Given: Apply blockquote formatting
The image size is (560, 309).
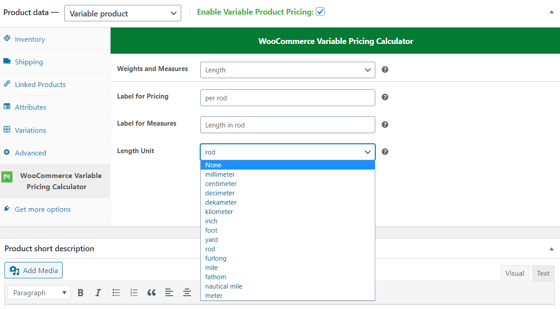Looking at the screenshot, I should 151,293.
